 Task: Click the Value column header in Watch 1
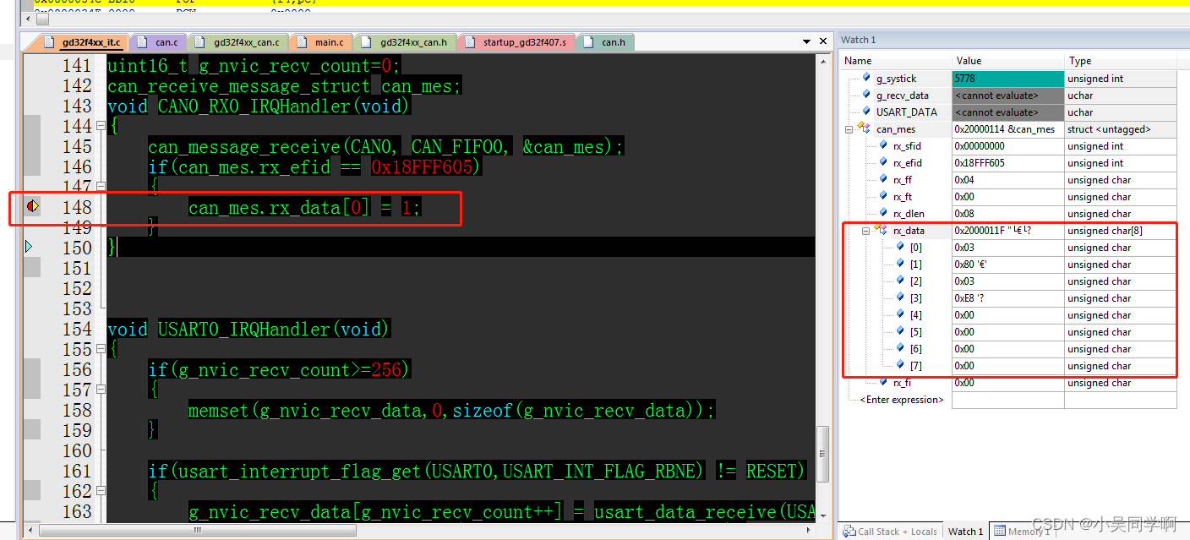point(1007,61)
